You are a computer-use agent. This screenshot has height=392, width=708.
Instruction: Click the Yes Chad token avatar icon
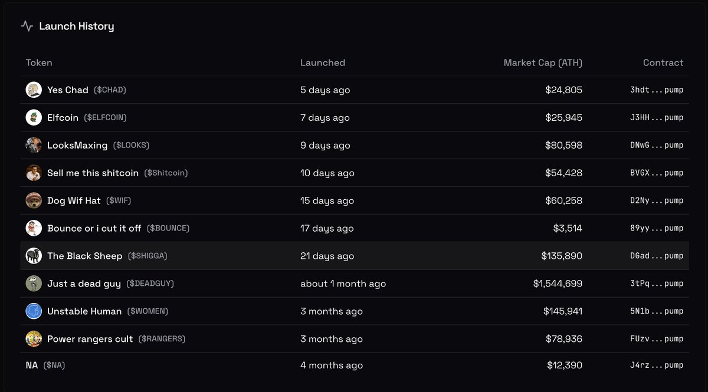pos(34,90)
